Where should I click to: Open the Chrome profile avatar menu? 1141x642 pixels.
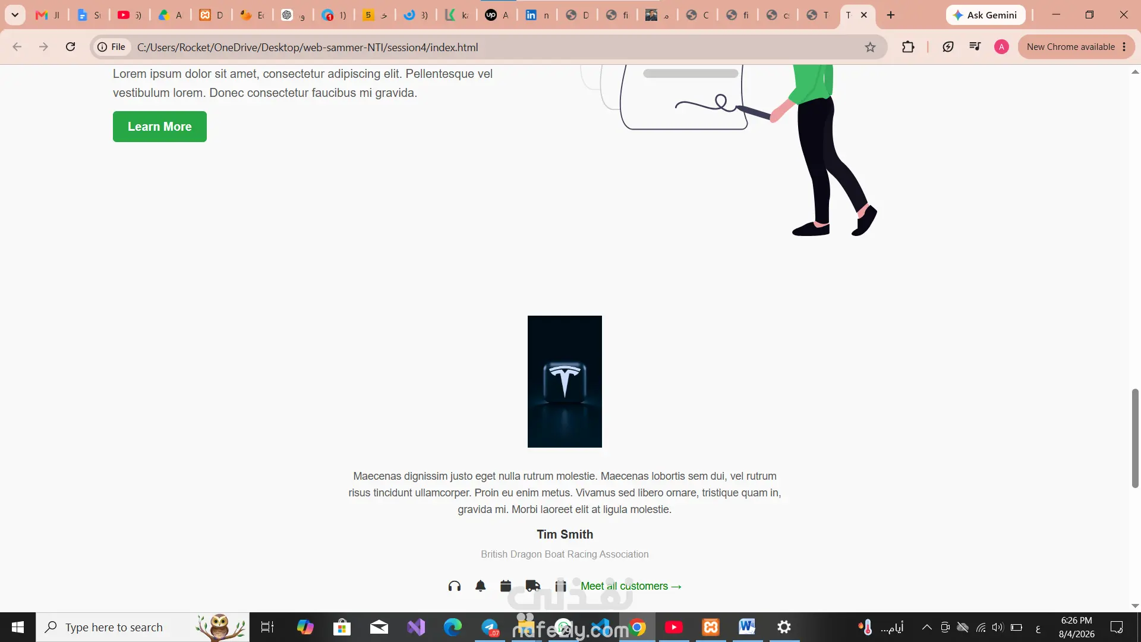[x=1001, y=47]
